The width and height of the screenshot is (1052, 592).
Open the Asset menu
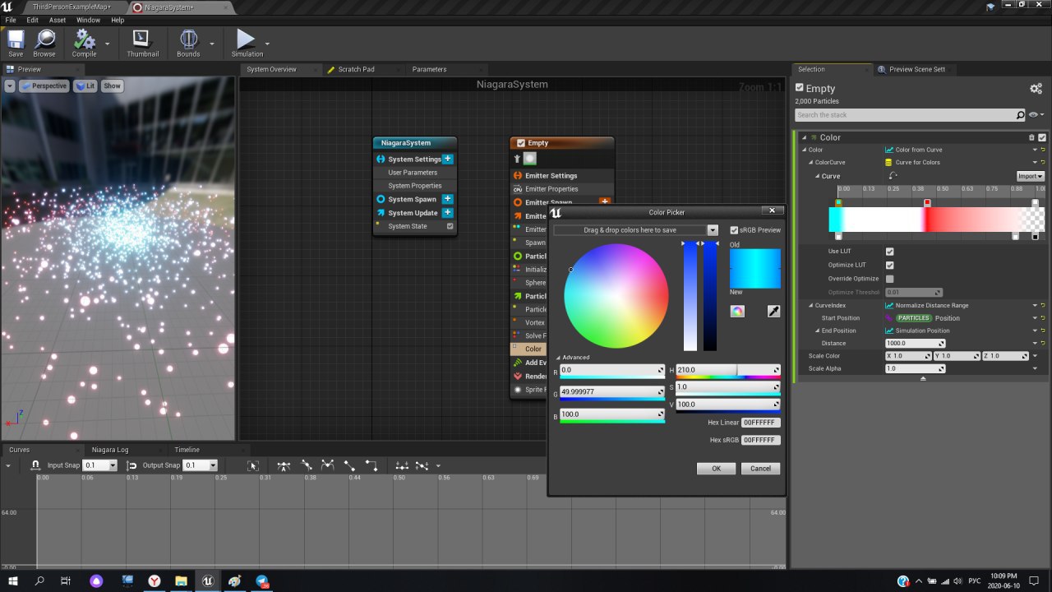tap(58, 20)
